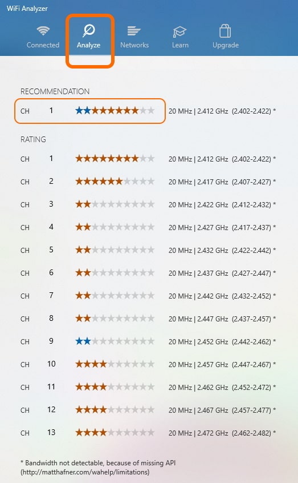This screenshot has height=483, width=298.
Task: Select the CH 10 rating row
Action: click(148, 364)
